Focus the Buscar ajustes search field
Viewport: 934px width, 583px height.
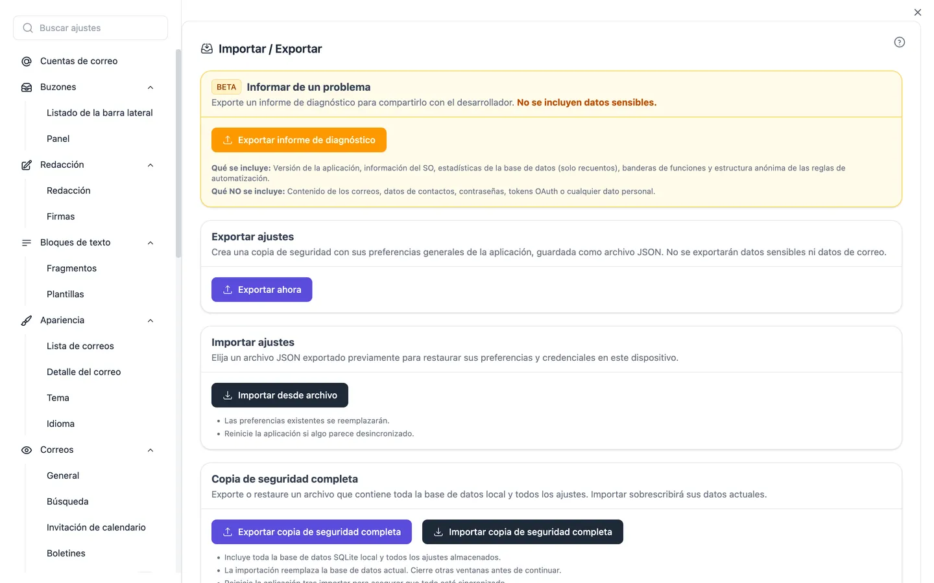coord(90,28)
